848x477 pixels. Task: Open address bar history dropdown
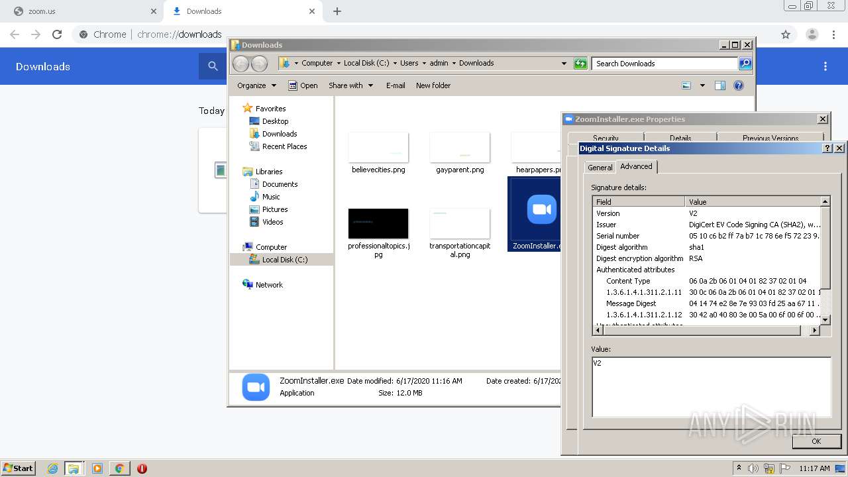564,64
